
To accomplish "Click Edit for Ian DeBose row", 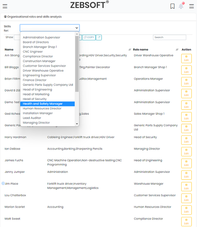I will tap(186, 151).
